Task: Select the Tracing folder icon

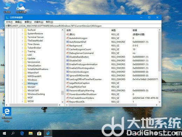Action: point(25,51)
